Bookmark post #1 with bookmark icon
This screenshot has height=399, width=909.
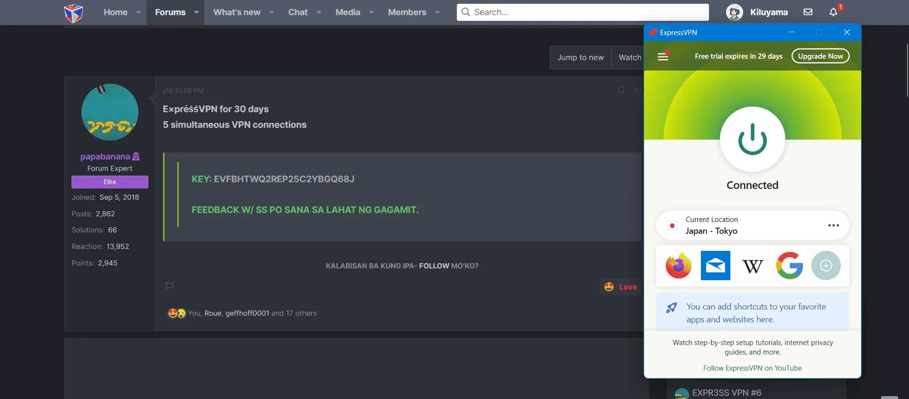pyautogui.click(x=621, y=90)
